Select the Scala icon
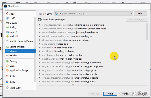This screenshot has height=98, width=151. tap(7, 76)
